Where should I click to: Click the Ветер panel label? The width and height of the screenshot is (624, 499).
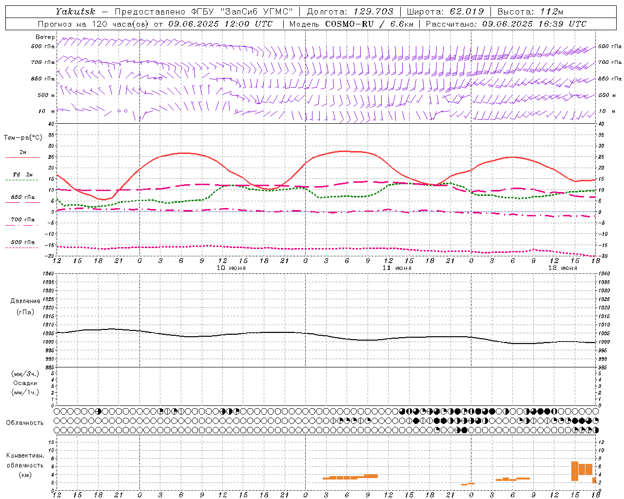pyautogui.click(x=45, y=37)
